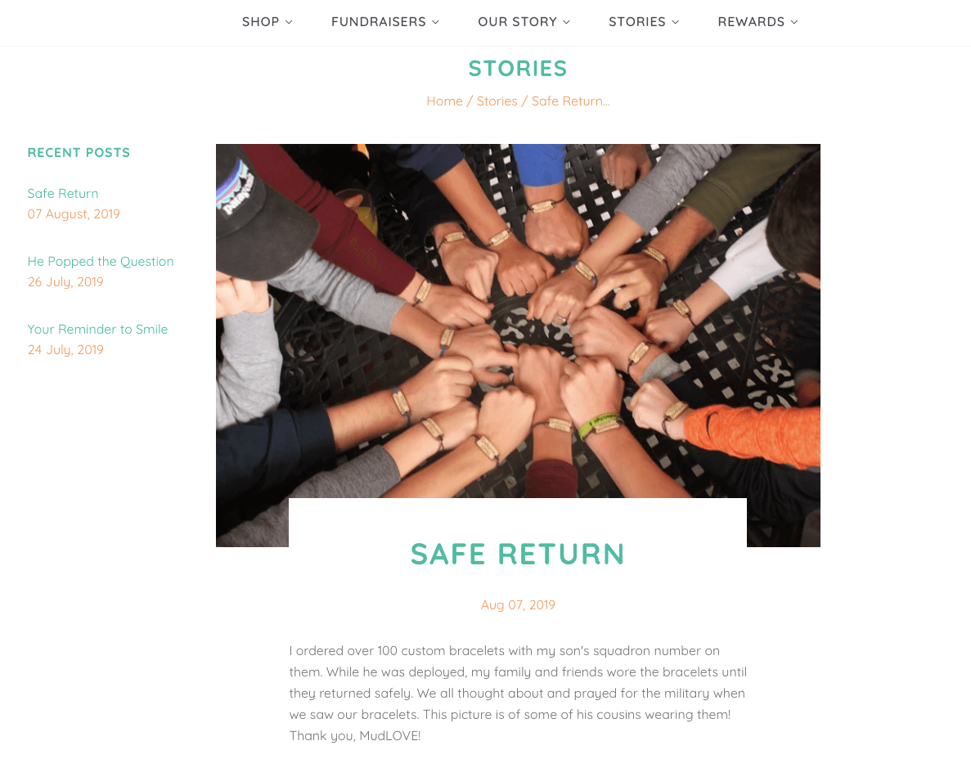Click the SAFE RETURN article title

[518, 554]
